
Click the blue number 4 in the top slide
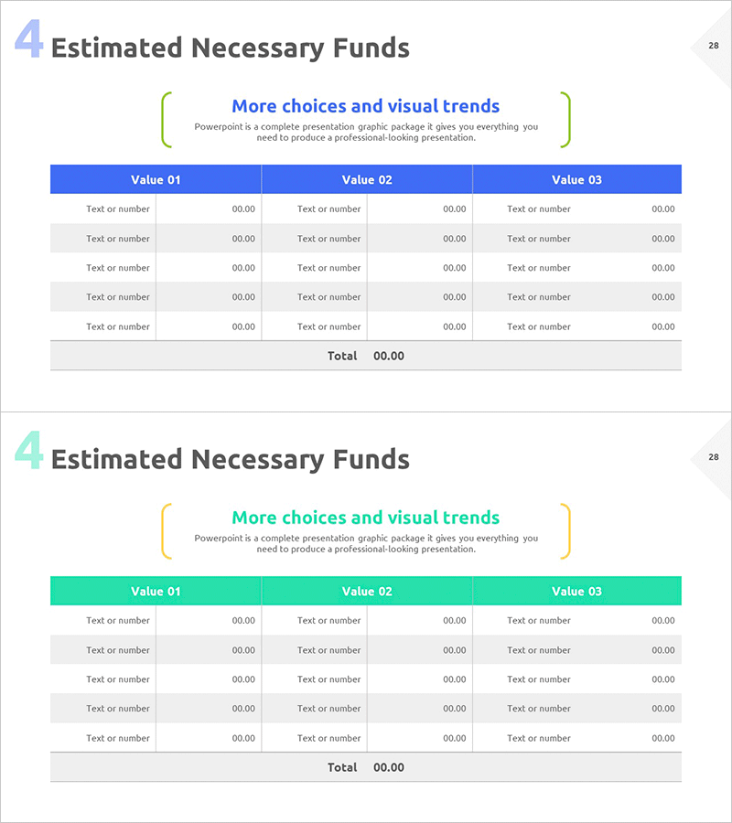(x=28, y=40)
